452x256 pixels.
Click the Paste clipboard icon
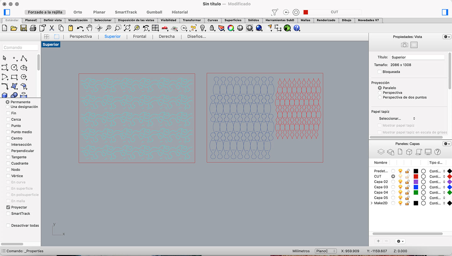coord(71,28)
